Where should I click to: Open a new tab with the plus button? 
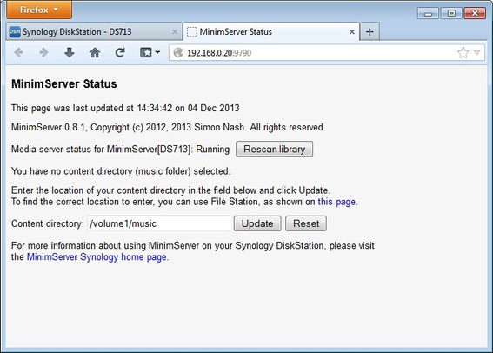[370, 31]
